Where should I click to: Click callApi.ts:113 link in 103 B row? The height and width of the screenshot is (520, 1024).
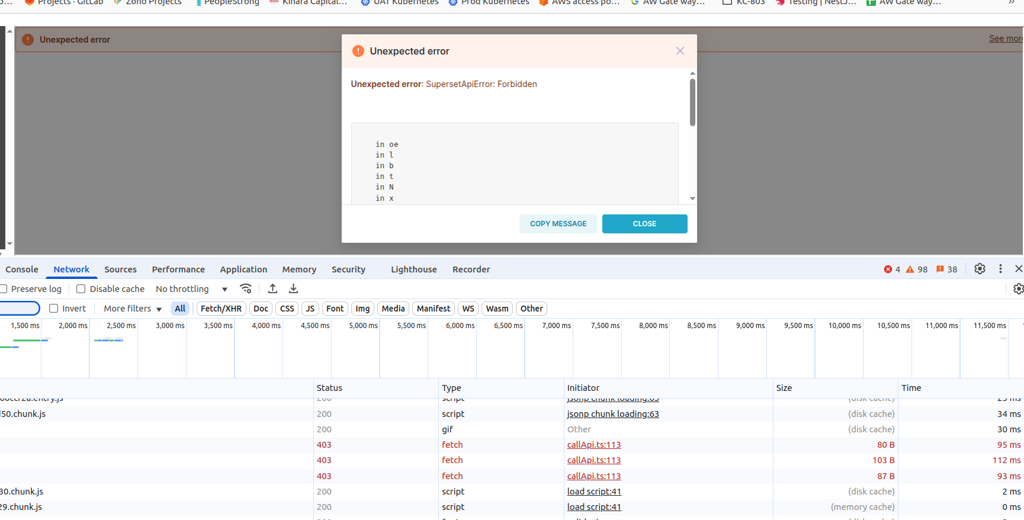coord(594,460)
